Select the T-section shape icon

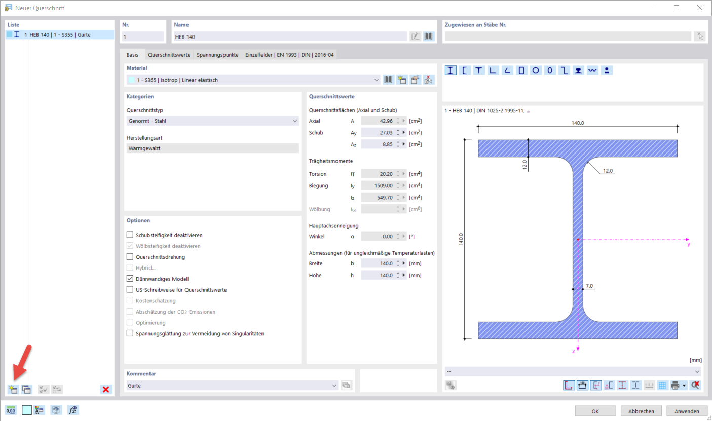[479, 70]
